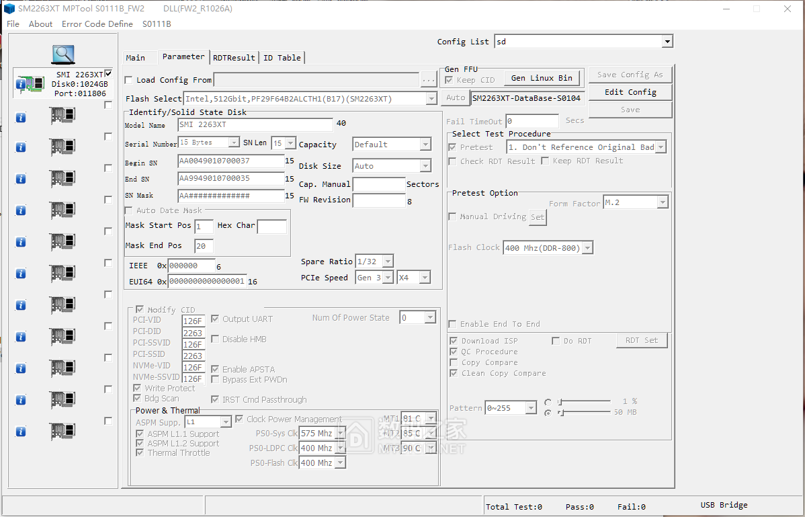Click the info icon of the fifth port slot
The height and width of the screenshot is (517, 805).
(21, 210)
